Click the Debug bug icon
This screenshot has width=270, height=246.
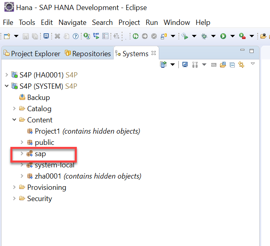(x=204, y=36)
